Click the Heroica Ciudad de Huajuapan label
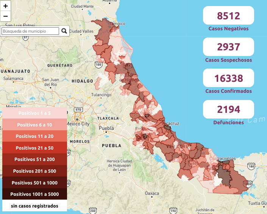 click(119, 165)
